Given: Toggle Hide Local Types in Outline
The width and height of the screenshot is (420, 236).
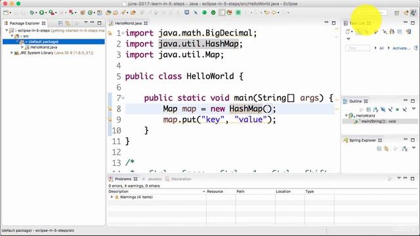Looking at the screenshot, I should tap(405, 109).
